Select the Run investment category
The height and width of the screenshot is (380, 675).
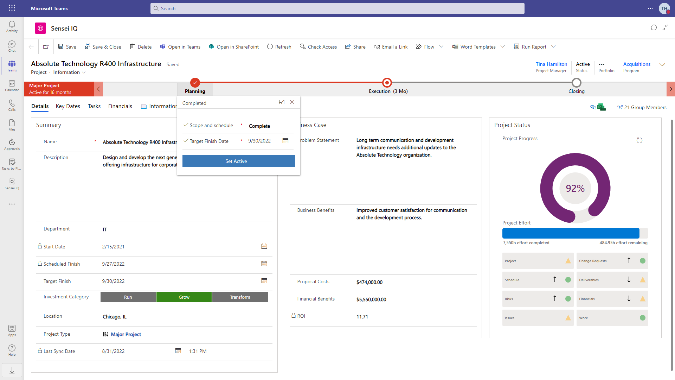click(x=128, y=297)
